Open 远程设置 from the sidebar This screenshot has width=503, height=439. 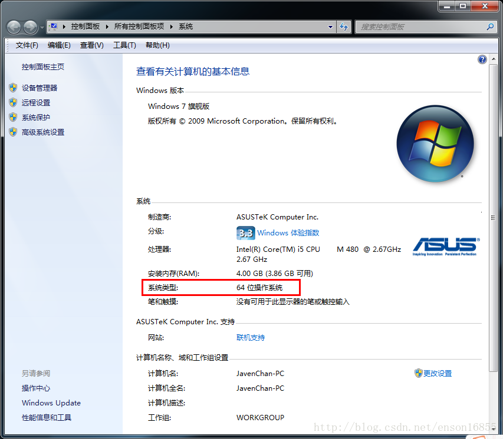coord(36,102)
